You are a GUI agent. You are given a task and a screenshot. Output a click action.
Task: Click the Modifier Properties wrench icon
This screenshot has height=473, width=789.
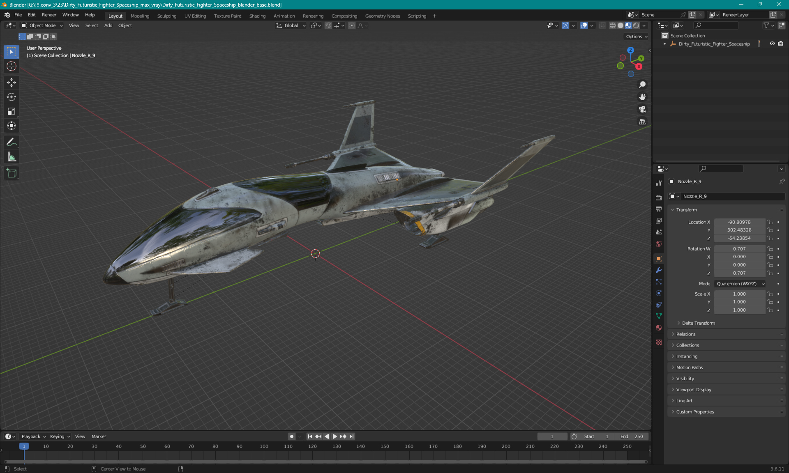pyautogui.click(x=659, y=270)
